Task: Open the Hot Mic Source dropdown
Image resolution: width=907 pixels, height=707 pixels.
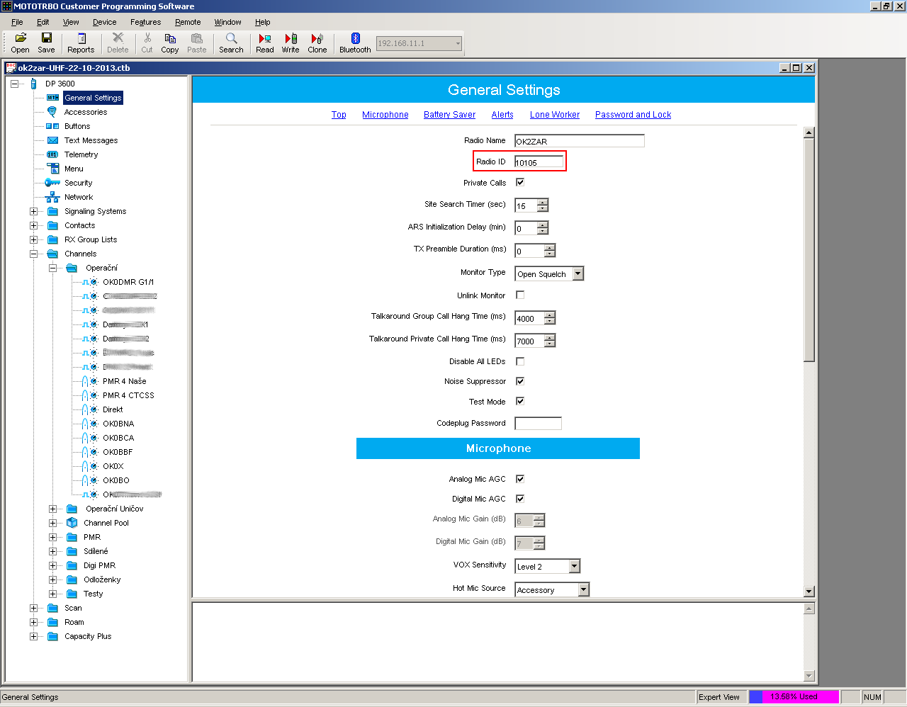Action: [583, 589]
